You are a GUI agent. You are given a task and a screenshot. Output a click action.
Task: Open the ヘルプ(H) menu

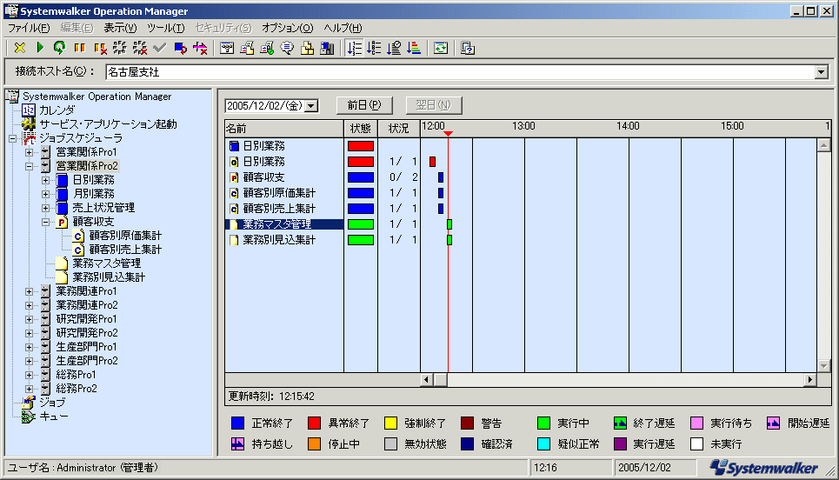tap(343, 28)
